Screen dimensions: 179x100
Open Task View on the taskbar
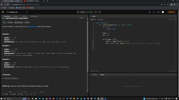pos(29,99)
